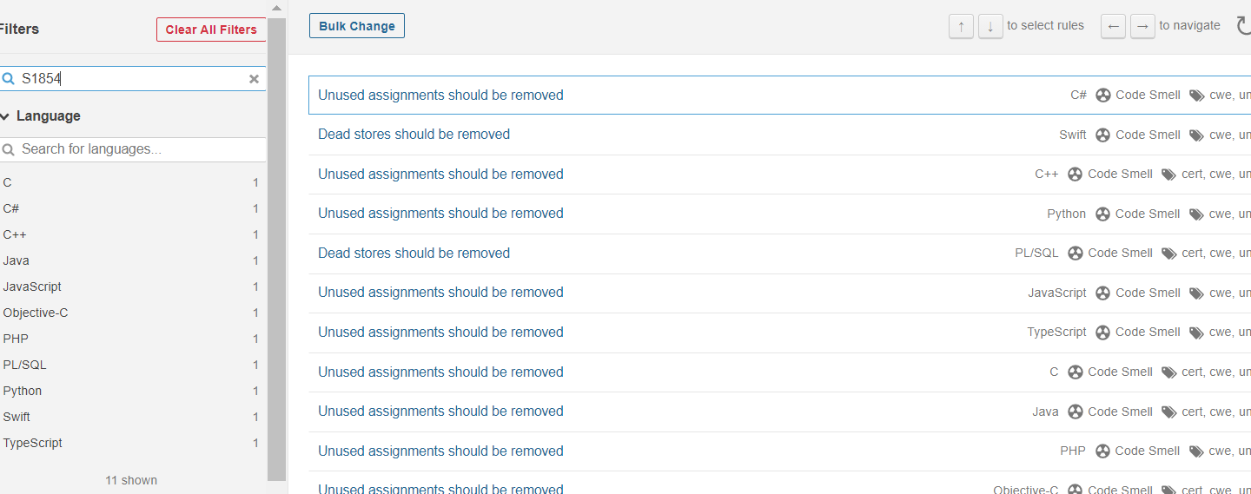Click the tags icon on Python rule

tap(1196, 214)
